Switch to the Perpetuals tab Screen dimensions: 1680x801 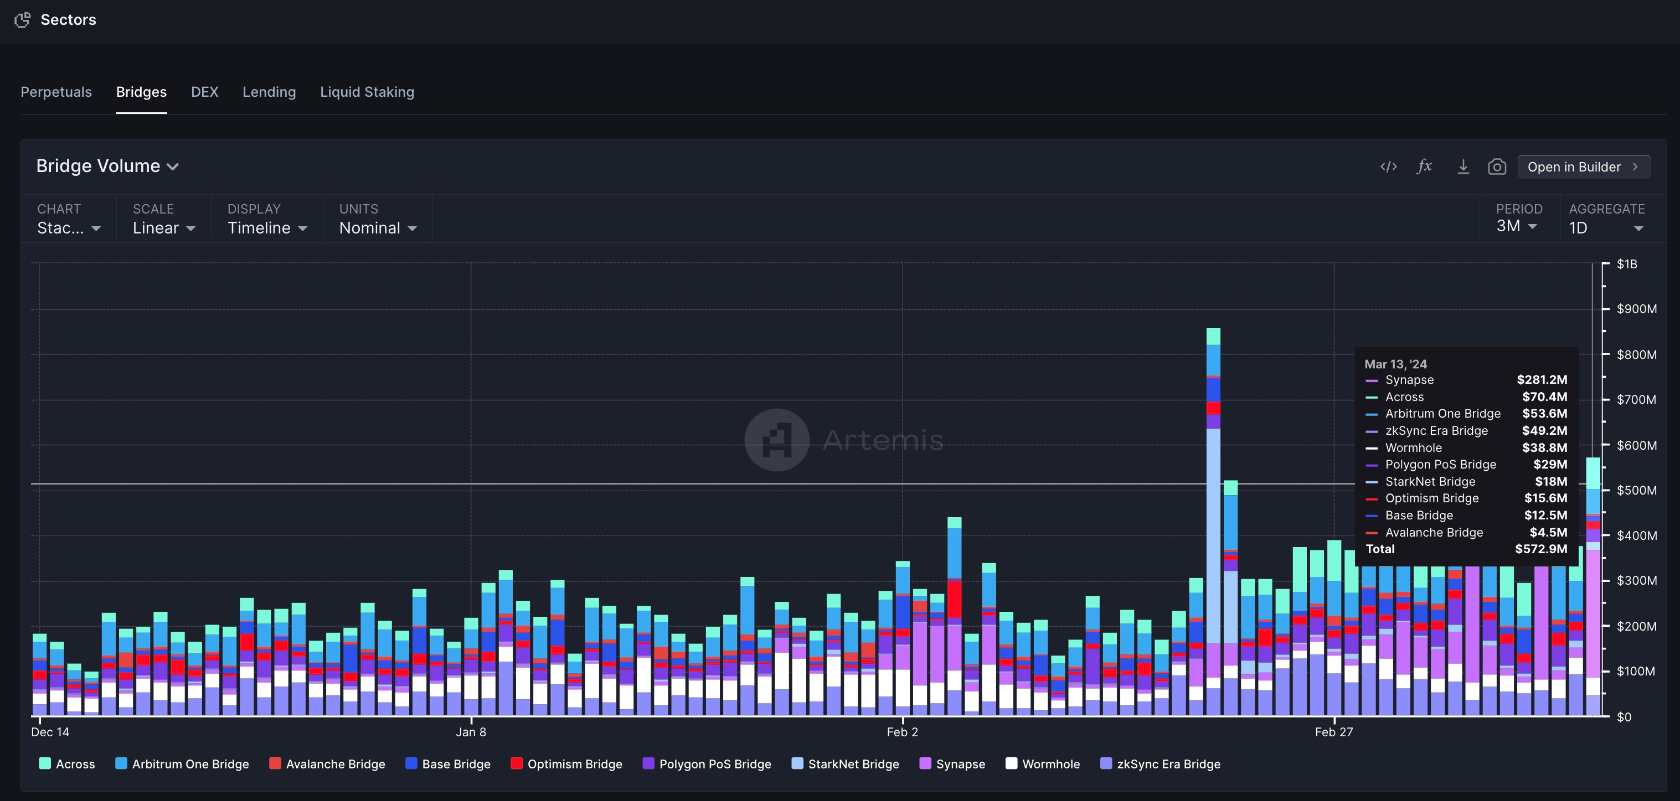[56, 92]
